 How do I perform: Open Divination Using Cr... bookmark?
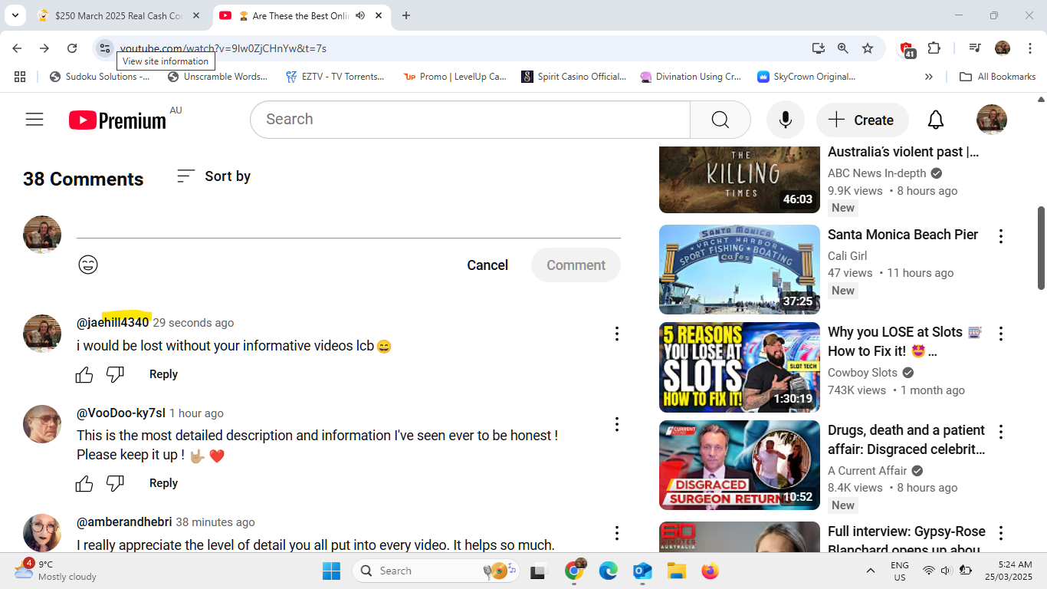(691, 77)
